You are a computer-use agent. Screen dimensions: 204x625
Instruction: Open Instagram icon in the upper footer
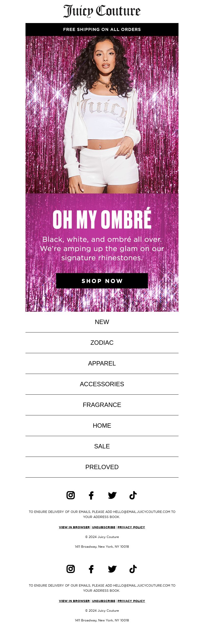(x=71, y=495)
